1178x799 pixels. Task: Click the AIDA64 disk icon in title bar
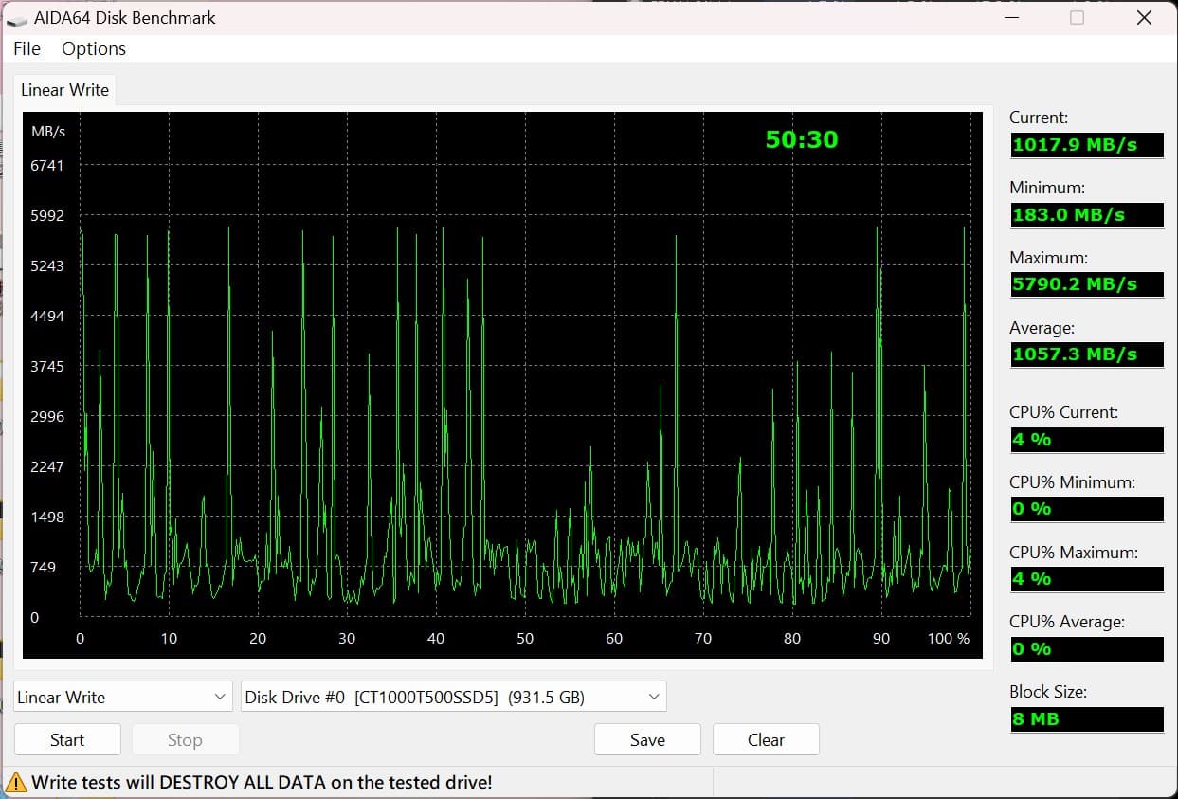pos(16,18)
